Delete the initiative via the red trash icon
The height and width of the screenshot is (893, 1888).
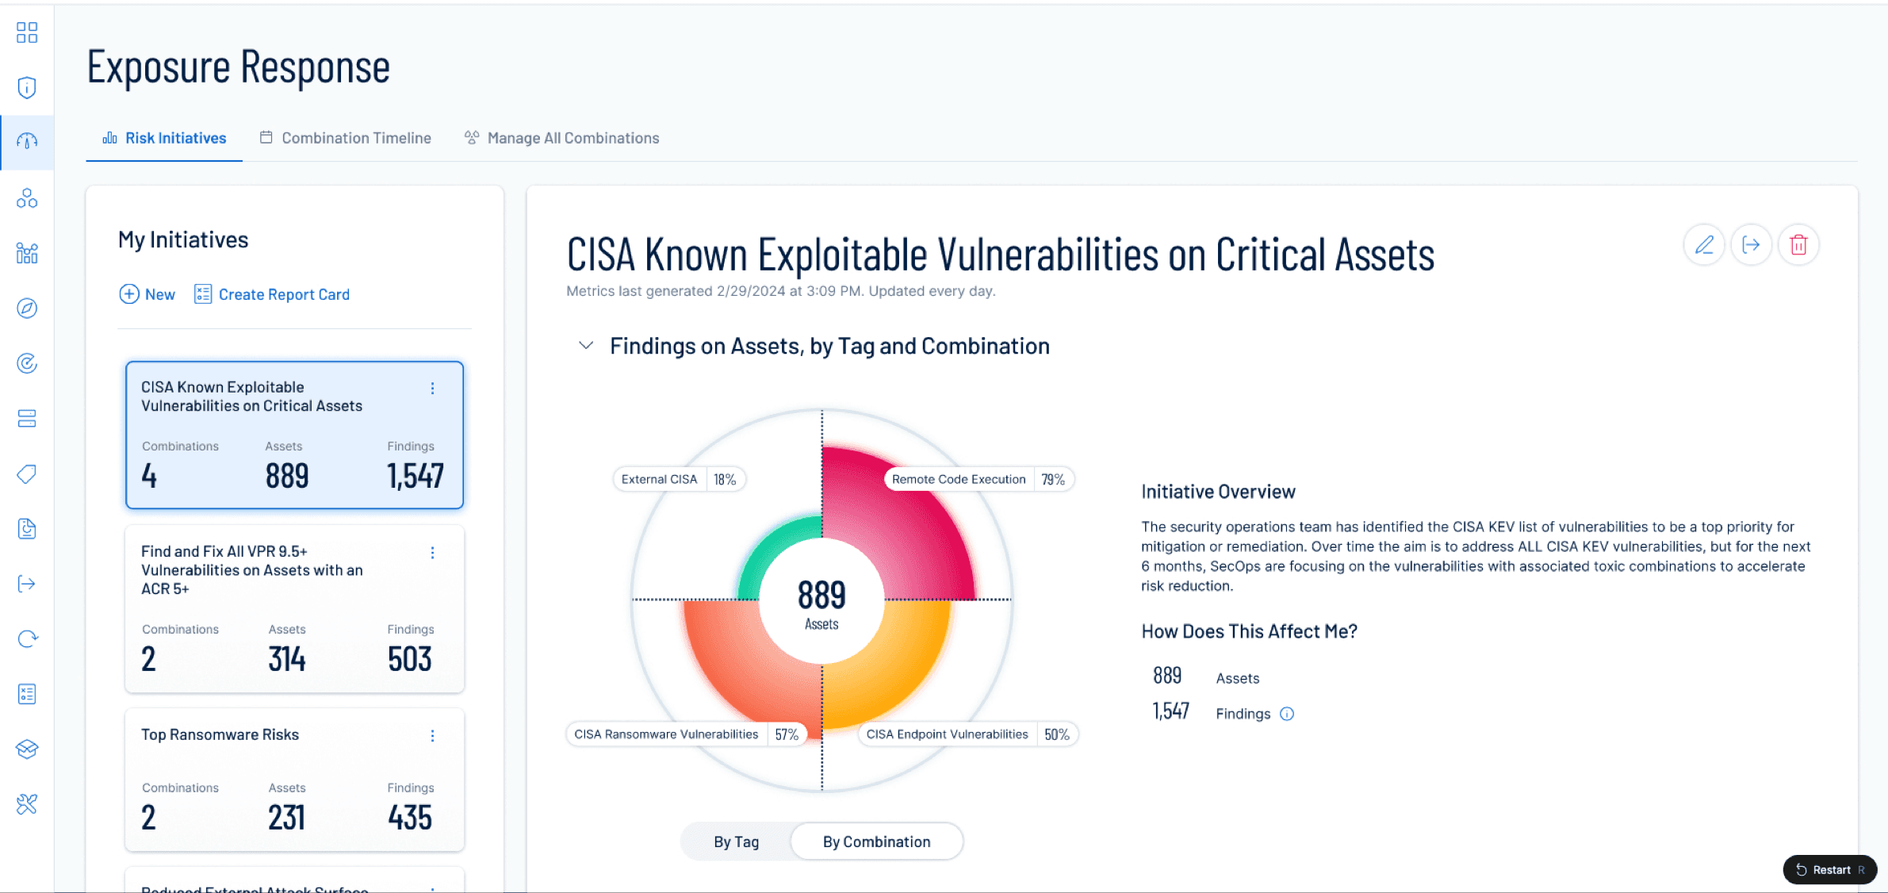(1798, 245)
